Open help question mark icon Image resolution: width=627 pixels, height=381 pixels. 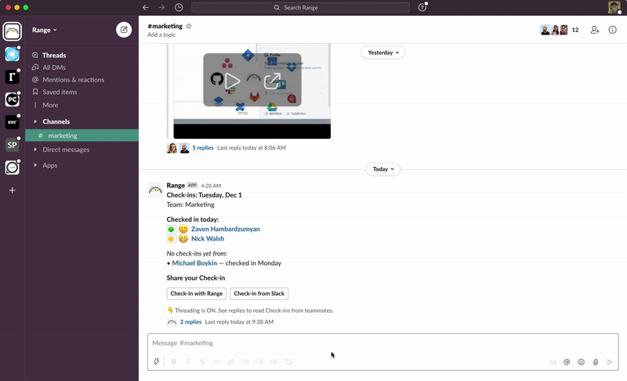(x=422, y=7)
